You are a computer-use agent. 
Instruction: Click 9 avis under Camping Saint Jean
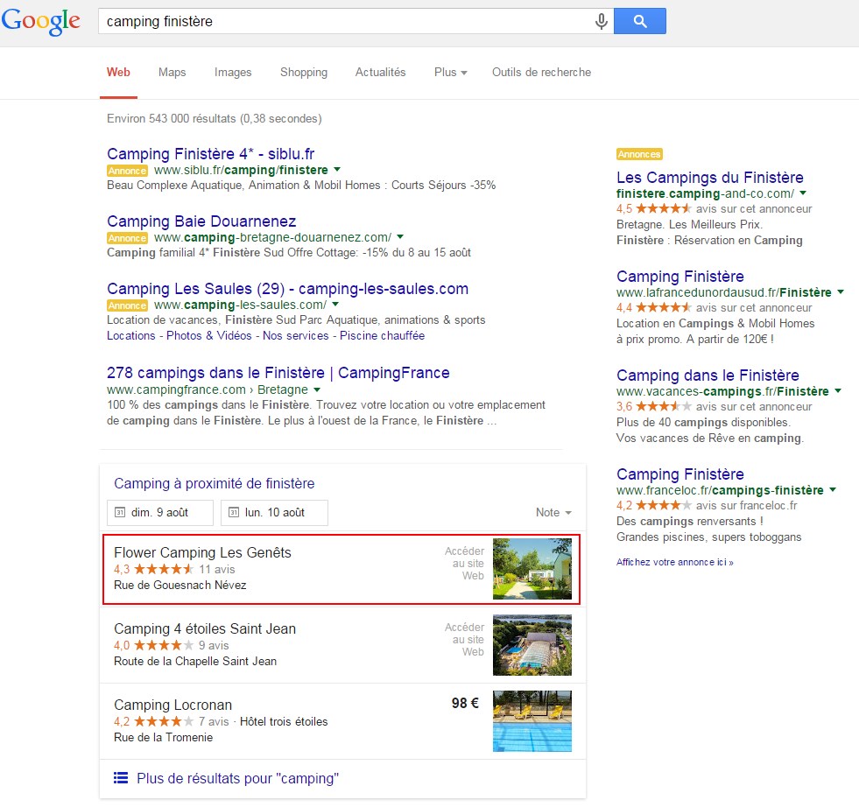pyautogui.click(x=214, y=645)
